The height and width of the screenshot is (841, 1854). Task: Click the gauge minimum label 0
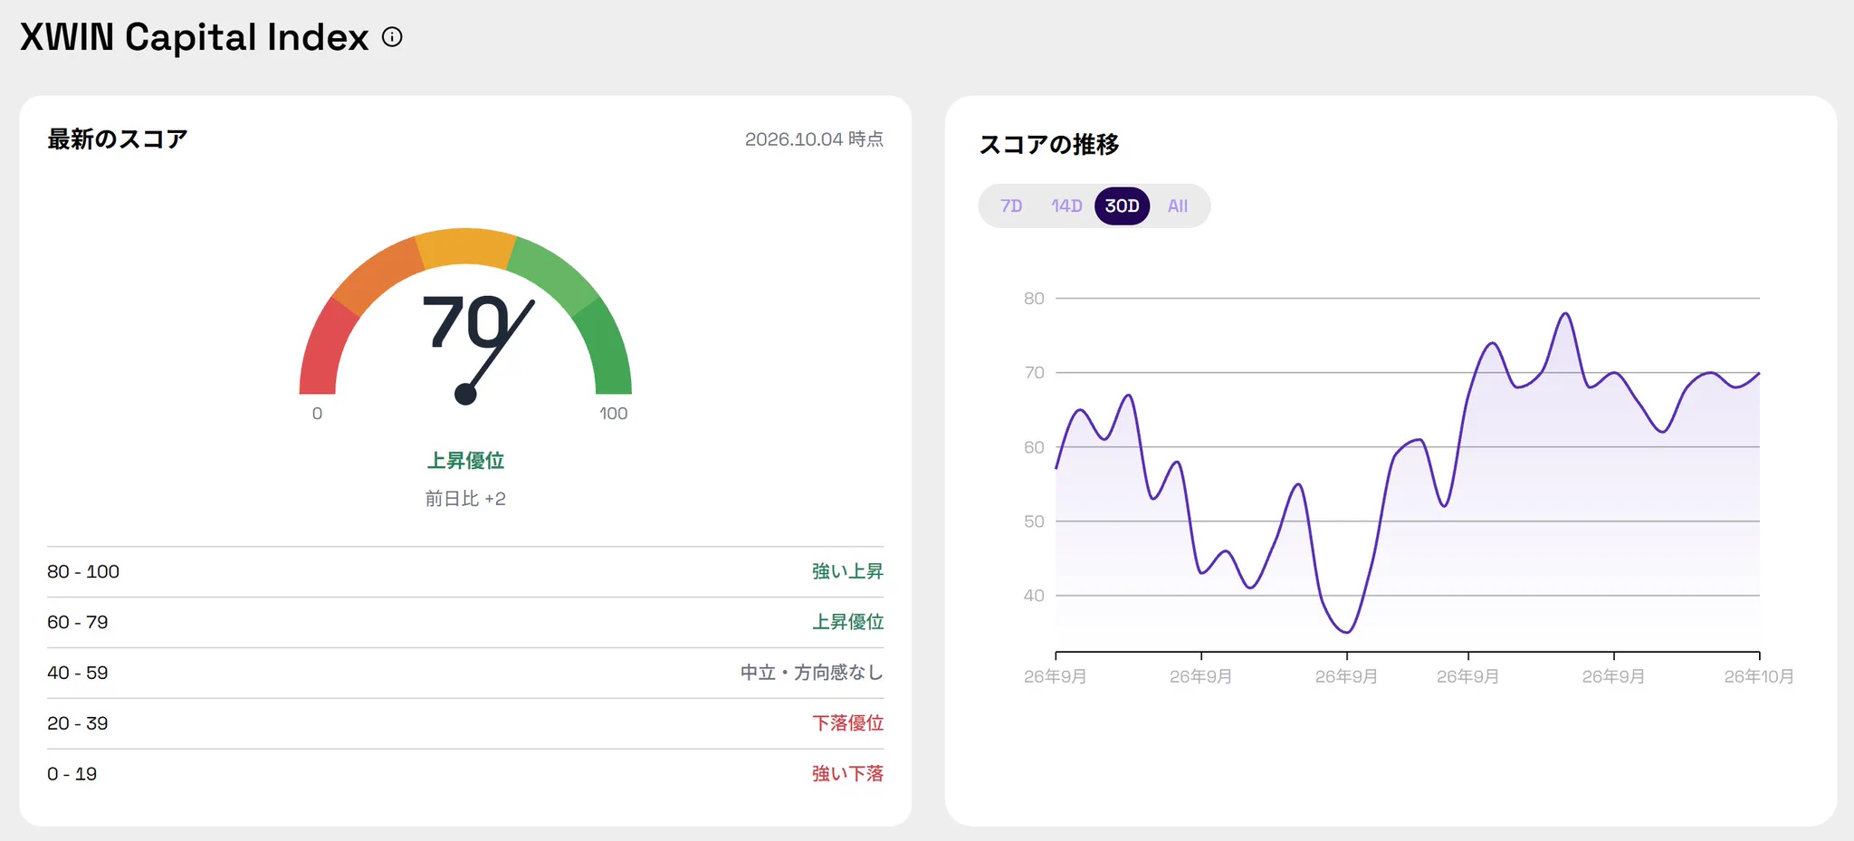317,414
